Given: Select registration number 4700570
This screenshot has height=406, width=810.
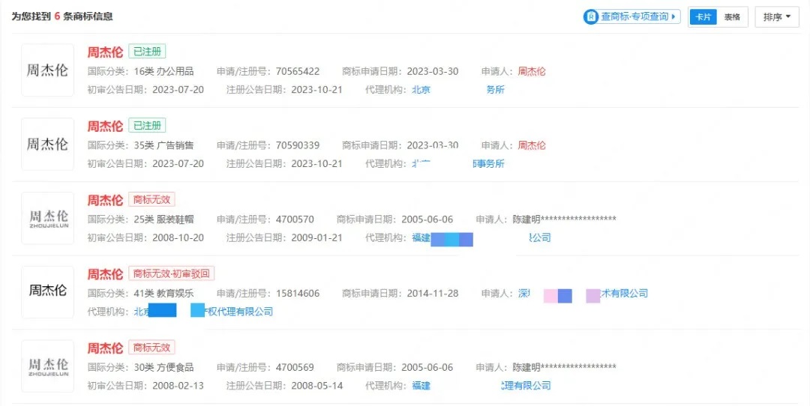Looking at the screenshot, I should point(295,219).
